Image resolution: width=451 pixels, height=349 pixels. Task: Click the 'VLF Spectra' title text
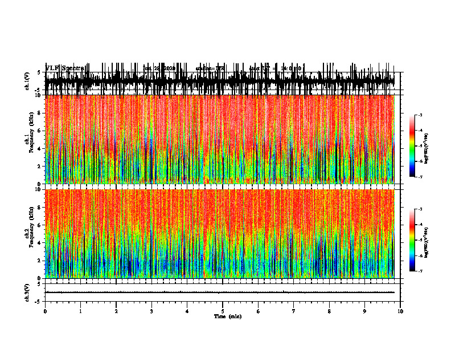click(65, 68)
